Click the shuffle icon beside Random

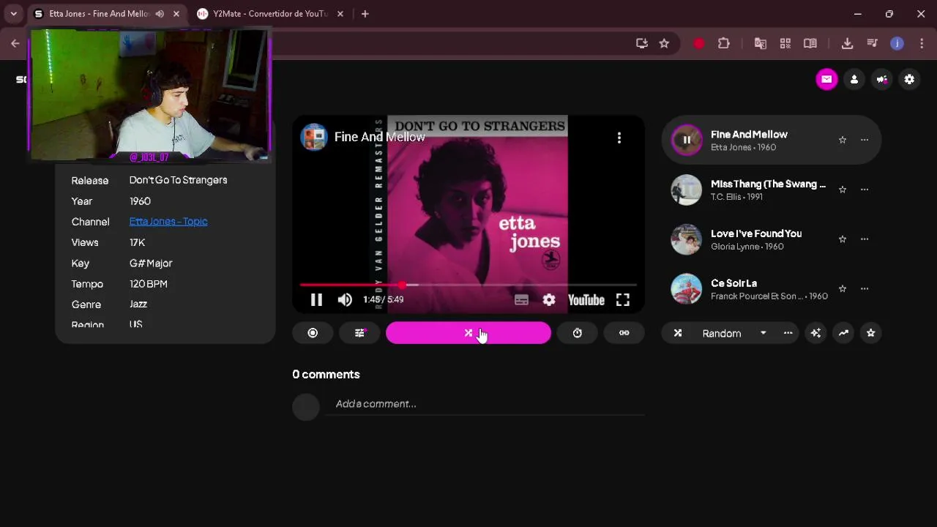(x=678, y=333)
